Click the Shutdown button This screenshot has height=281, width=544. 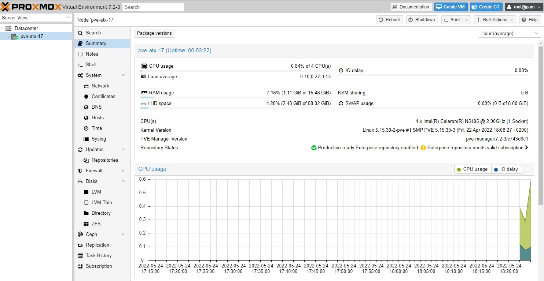tap(422, 20)
